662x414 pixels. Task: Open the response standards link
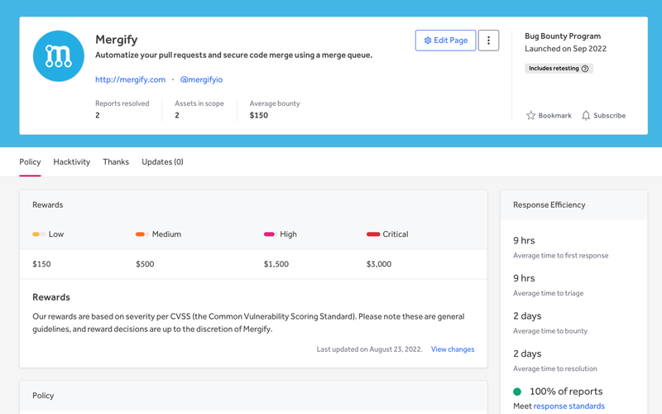coord(568,407)
